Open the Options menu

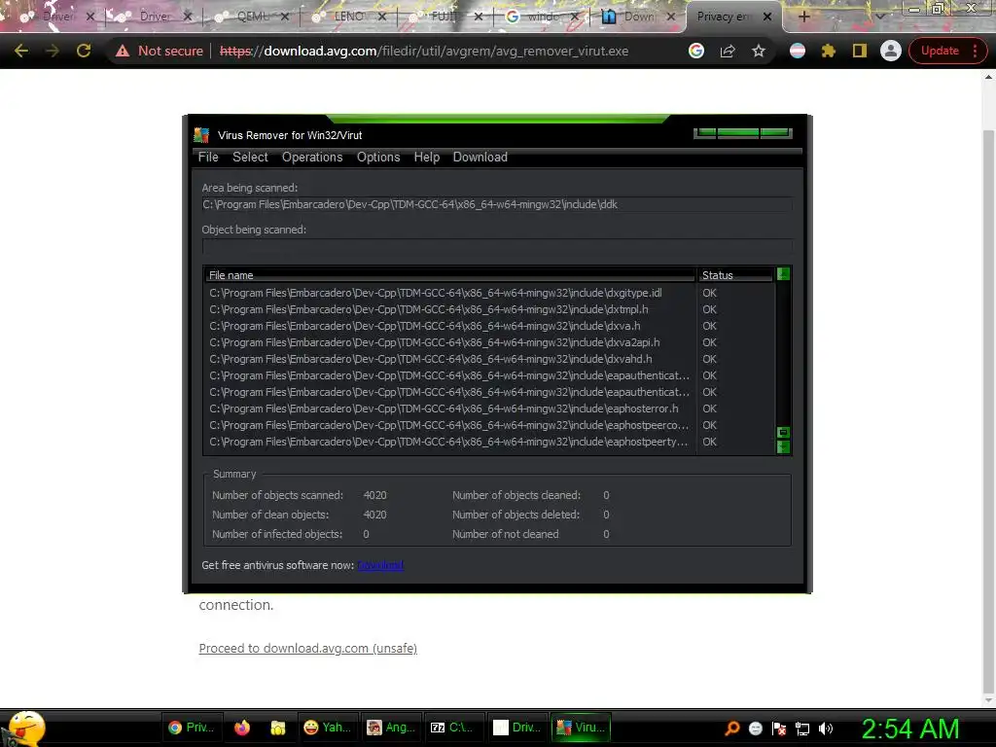(x=378, y=157)
